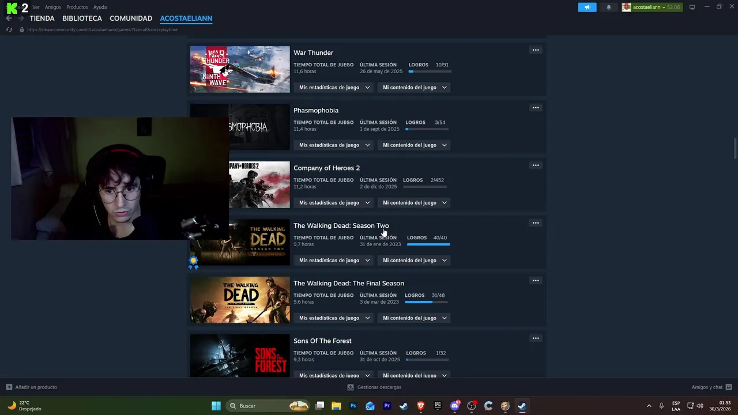
Task: Click the Sons Of The Forest thumbnail
Action: 240,356
